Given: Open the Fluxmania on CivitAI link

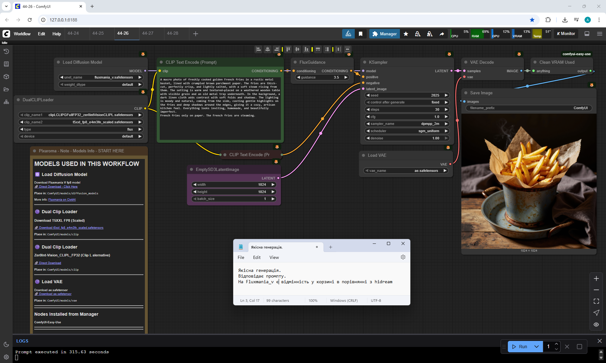Looking at the screenshot, I should pyautogui.click(x=62, y=199).
